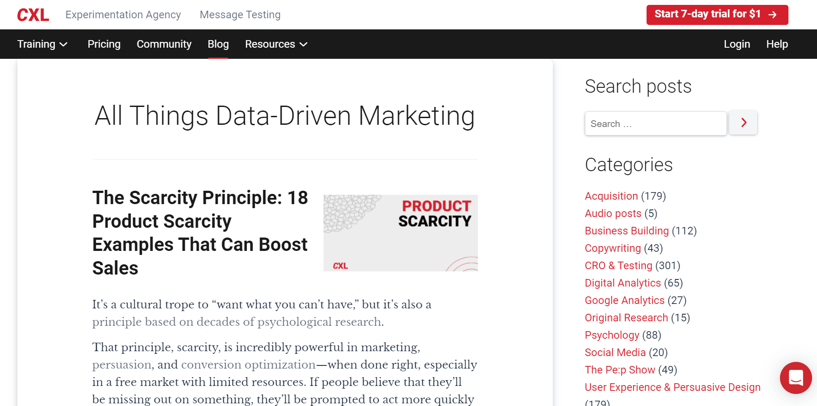This screenshot has width=817, height=406.
Task: Open the Pricing page
Action: point(104,44)
